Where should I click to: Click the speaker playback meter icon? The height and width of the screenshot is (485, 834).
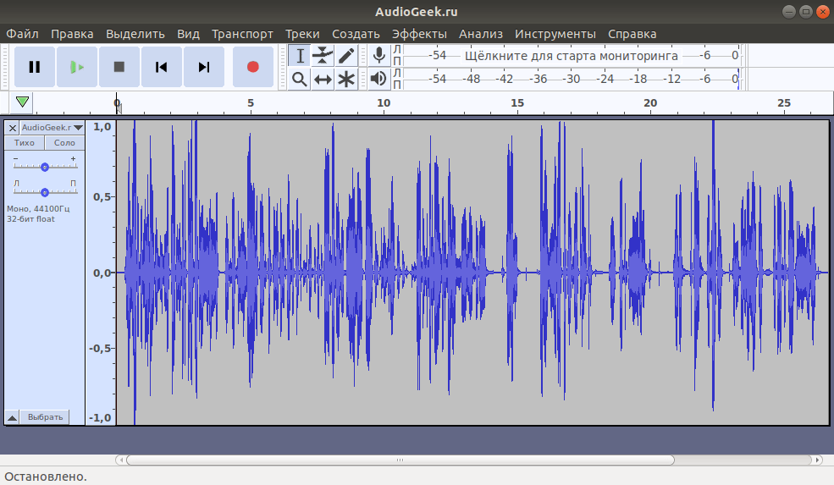coord(378,79)
